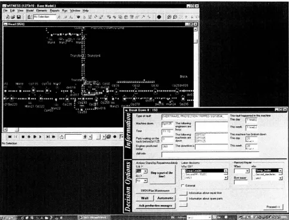Viewport: 289px width, 220px height.
Task: Click the Step run control after Stop
Action: coord(29,137)
